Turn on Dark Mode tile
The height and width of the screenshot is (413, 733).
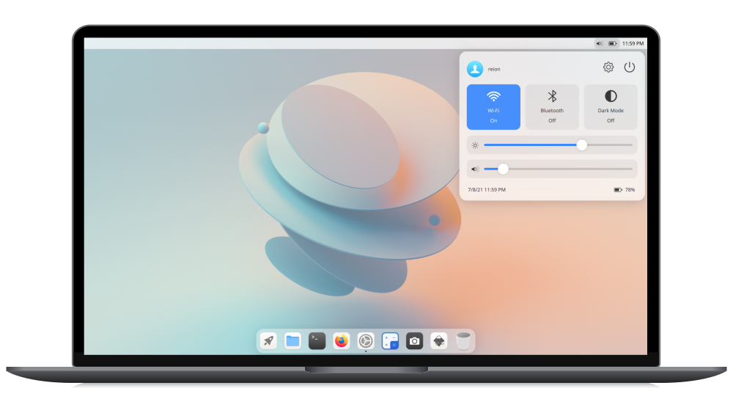pos(611,107)
